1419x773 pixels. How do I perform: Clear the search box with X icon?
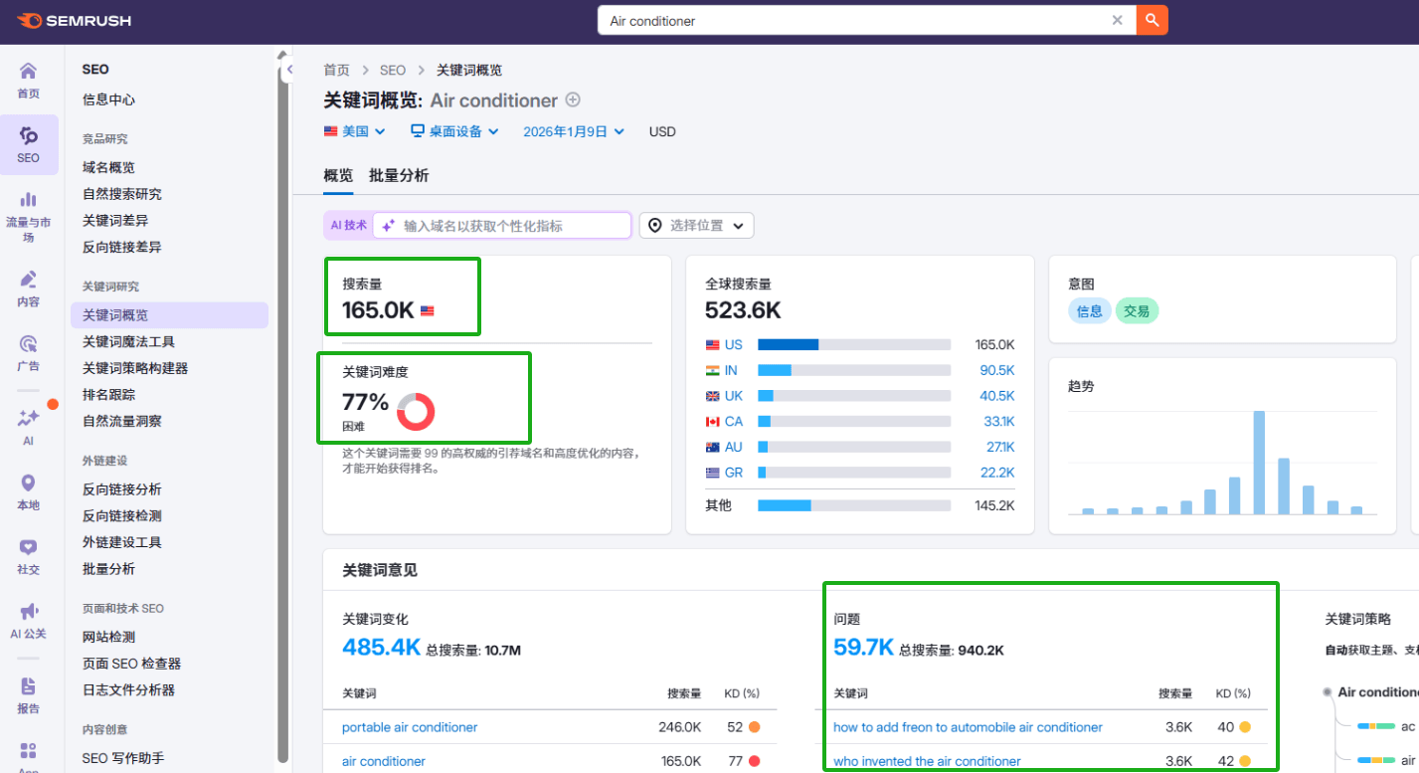tap(1117, 21)
